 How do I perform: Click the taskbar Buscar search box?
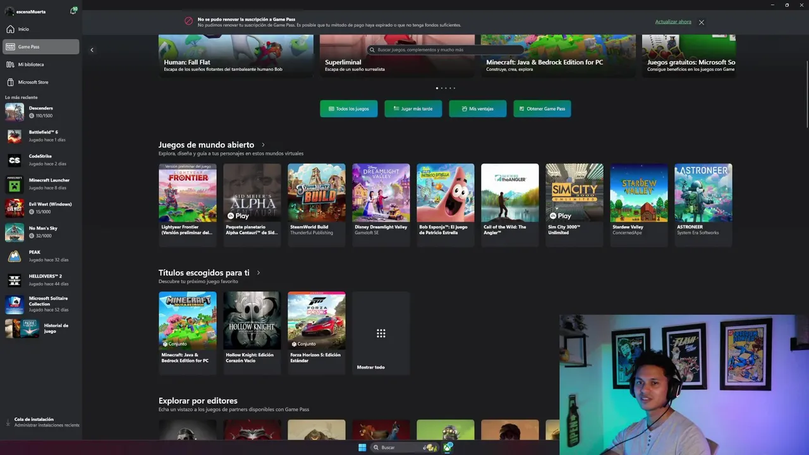(x=404, y=447)
